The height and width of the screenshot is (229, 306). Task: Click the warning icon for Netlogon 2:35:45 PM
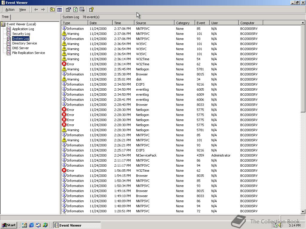coord(64,69)
